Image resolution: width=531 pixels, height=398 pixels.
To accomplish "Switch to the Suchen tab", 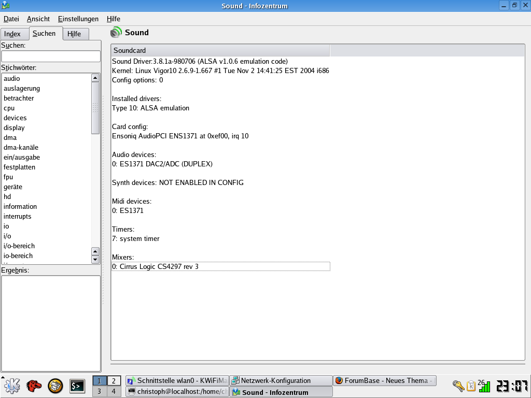I will click(46, 34).
